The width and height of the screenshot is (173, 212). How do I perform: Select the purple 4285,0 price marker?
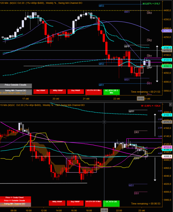click(167, 31)
